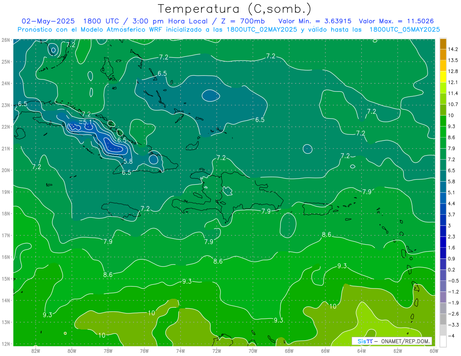Click the 62W longitude axis label
This screenshot has width=461, height=356.
[x=398, y=350]
